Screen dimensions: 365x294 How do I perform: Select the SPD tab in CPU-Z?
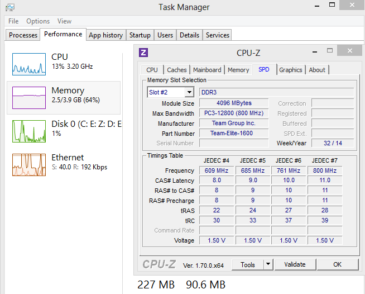point(264,69)
